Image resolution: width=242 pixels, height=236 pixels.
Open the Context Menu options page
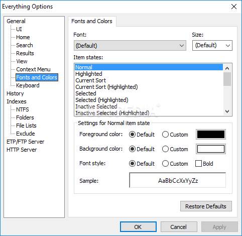(x=33, y=69)
